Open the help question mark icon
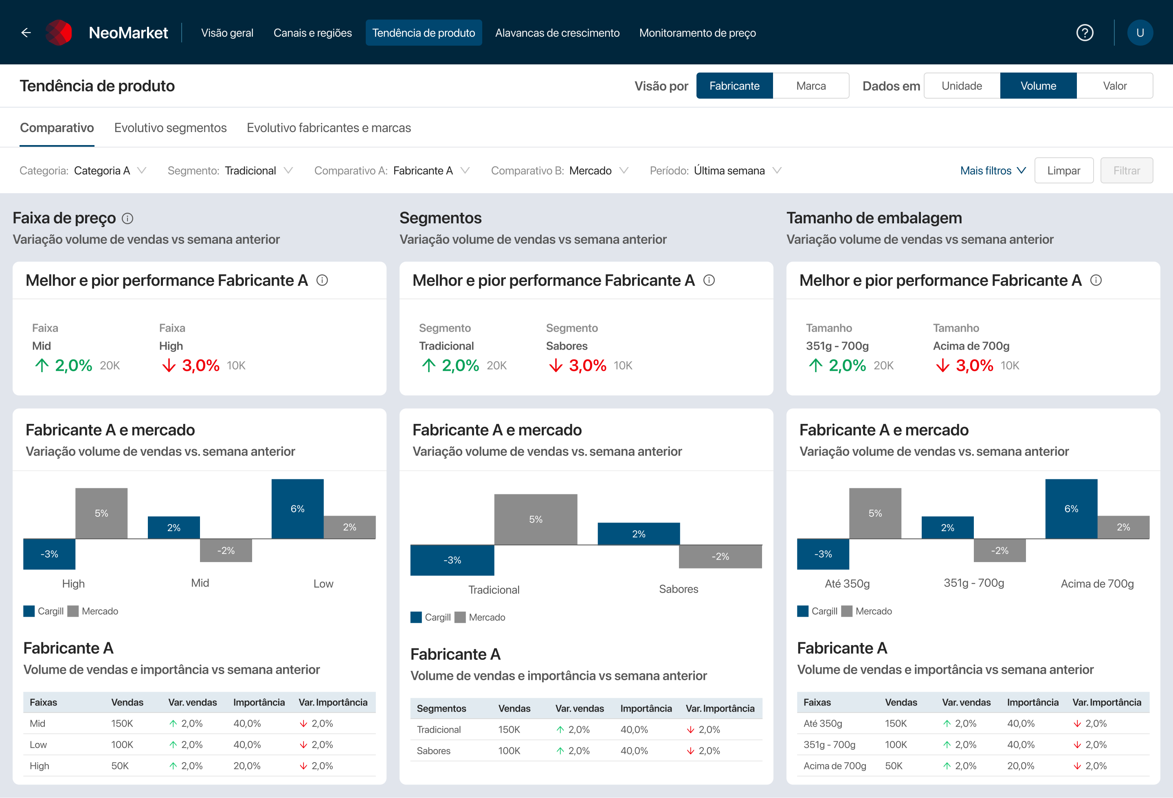The height and width of the screenshot is (798, 1173). click(1085, 33)
